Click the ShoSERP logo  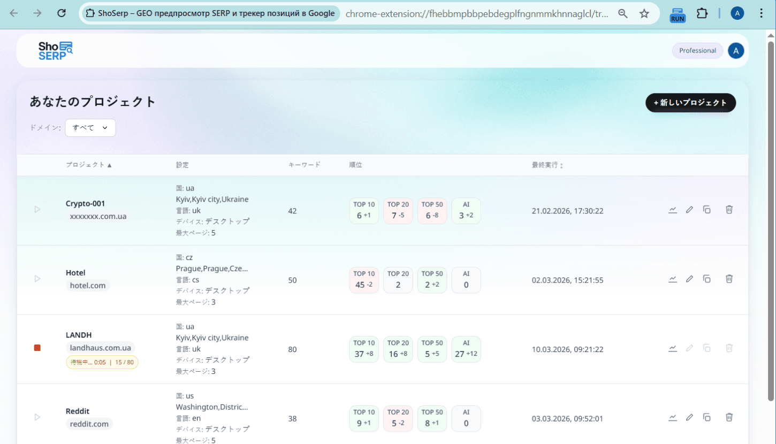(x=55, y=50)
